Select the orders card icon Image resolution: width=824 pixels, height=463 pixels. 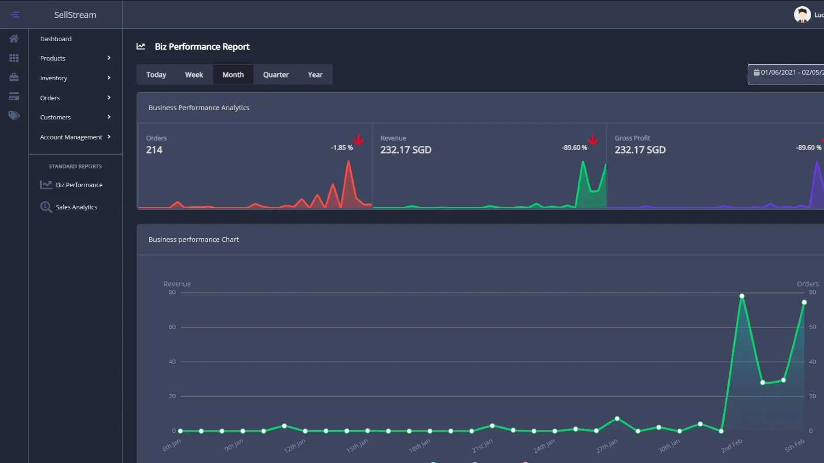pos(14,97)
